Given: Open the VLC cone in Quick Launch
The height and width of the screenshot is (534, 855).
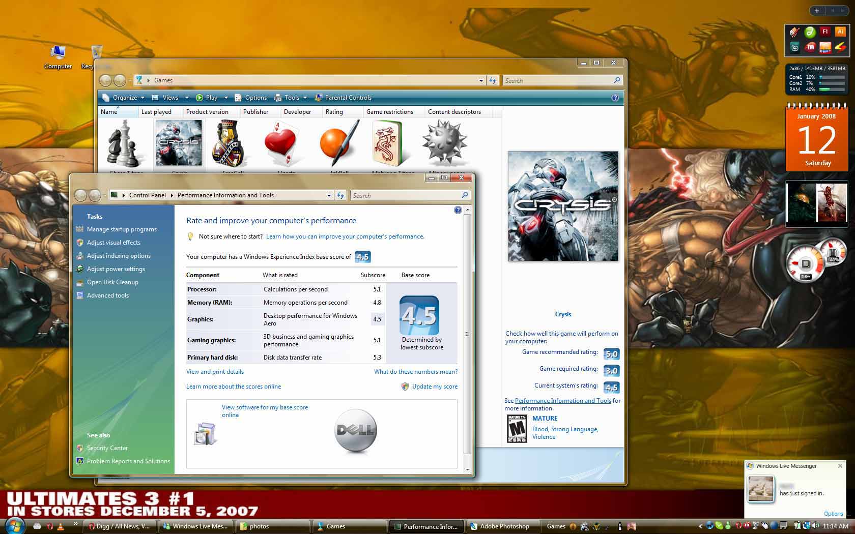Looking at the screenshot, I should coord(61,526).
